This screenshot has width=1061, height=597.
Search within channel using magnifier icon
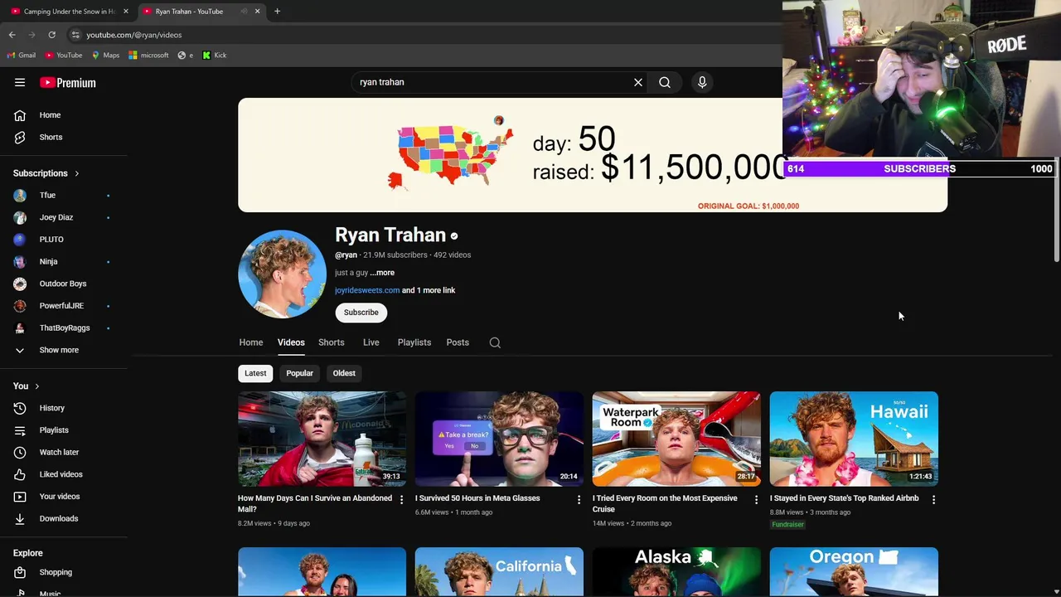point(495,342)
